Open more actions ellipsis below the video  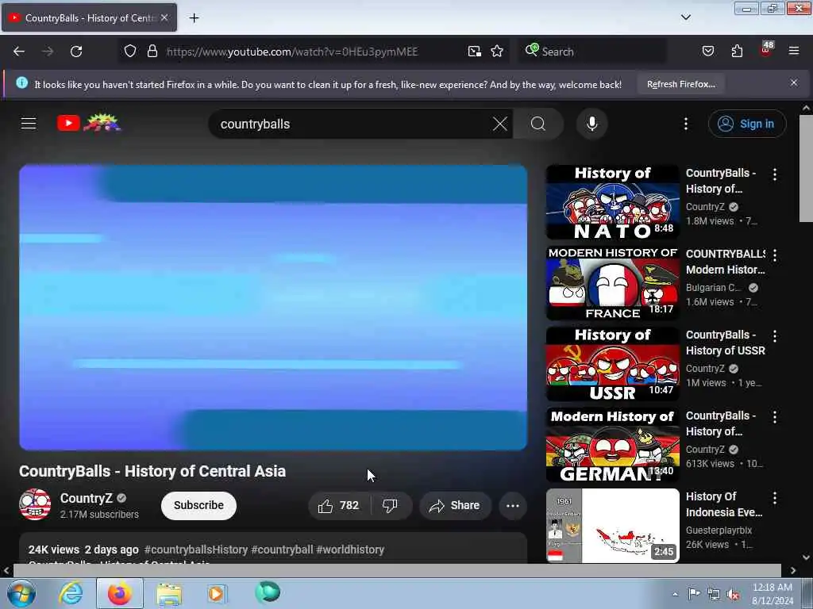pos(512,505)
